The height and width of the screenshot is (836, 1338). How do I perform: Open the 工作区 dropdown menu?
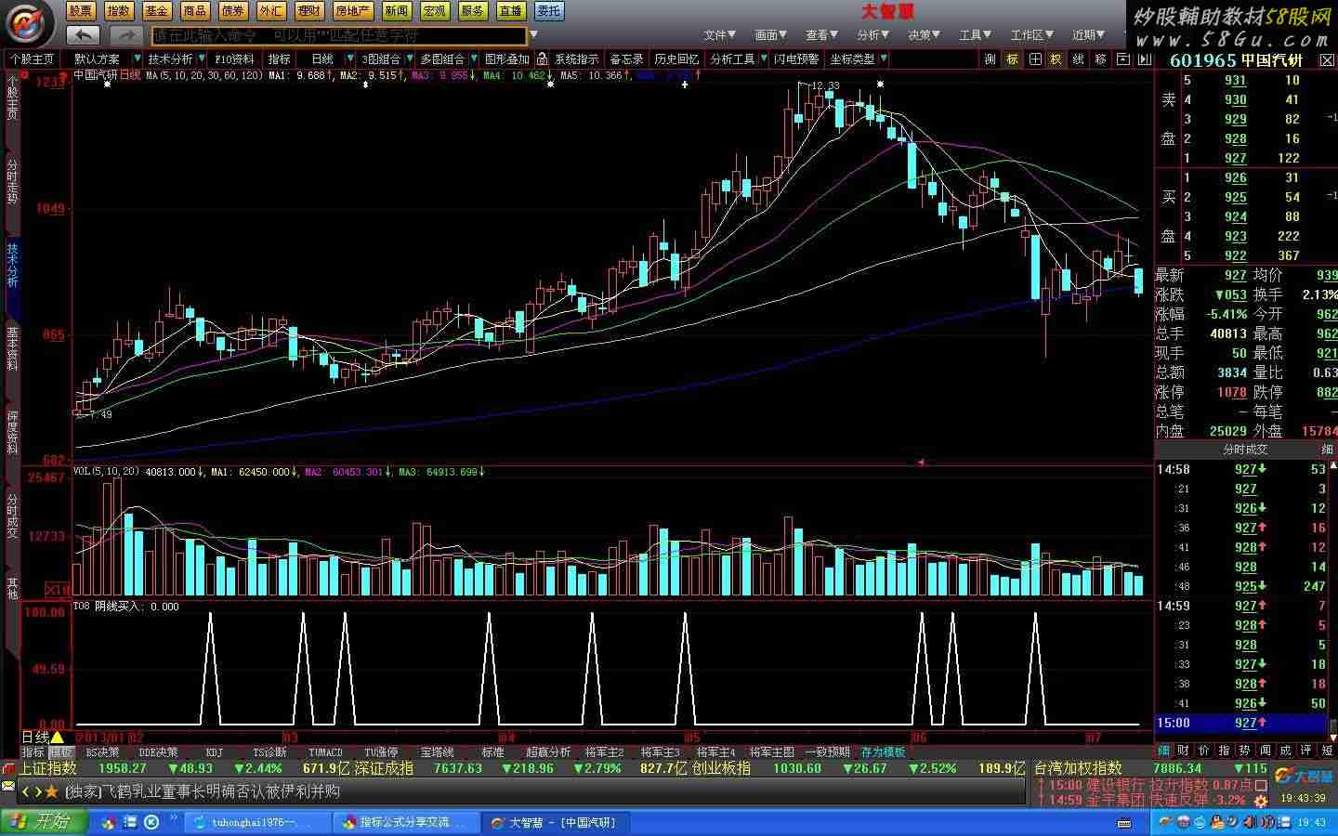[x=1032, y=35]
